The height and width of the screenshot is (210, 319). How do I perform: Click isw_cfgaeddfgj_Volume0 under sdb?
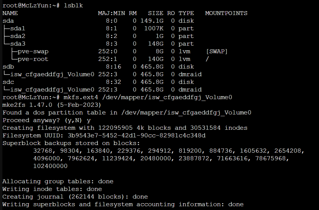(x=52, y=75)
